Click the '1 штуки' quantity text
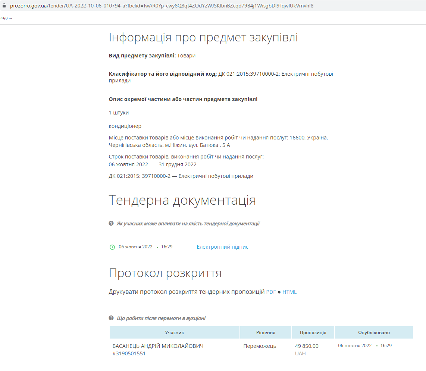 119,113
